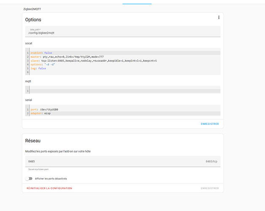The height and width of the screenshot is (211, 265).
Task: Click line number 3 in socat editor gutter
Action: 27,61
